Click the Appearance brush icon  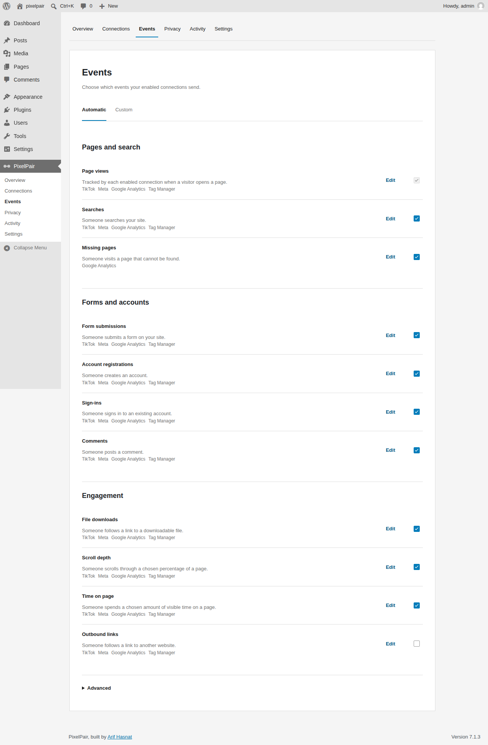tap(7, 97)
